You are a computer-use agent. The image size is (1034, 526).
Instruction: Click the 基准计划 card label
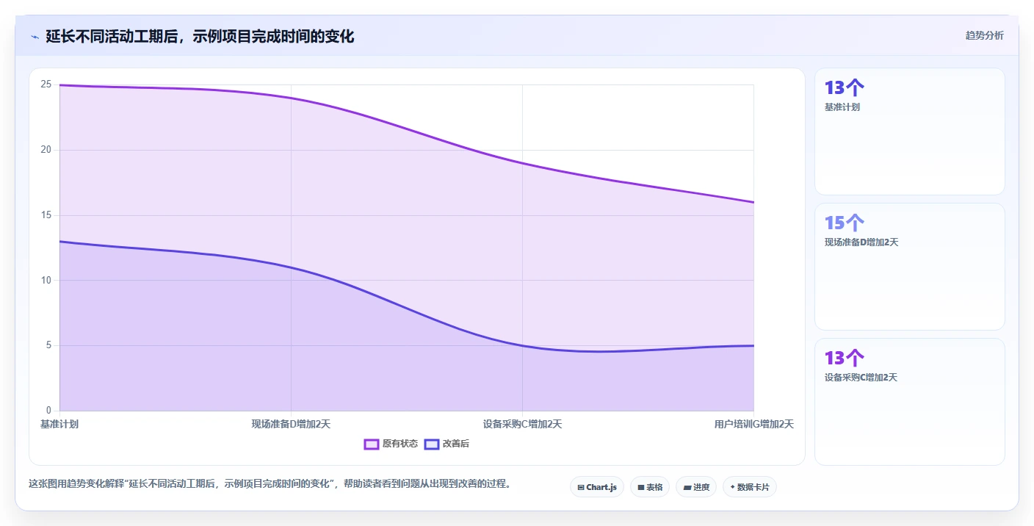click(842, 107)
